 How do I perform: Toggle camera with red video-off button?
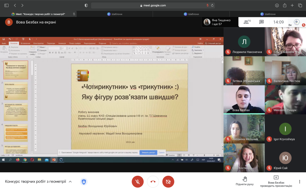pyautogui.click(x=168, y=182)
